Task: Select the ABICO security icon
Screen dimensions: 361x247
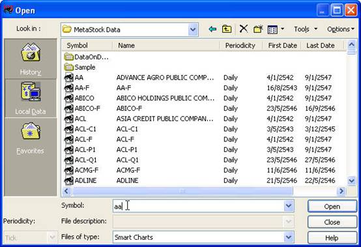Action: tap(68, 98)
